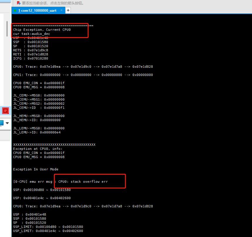This screenshot has width=252, height=237.
Task: Add a new session tab with plus button
Action: (68, 11)
